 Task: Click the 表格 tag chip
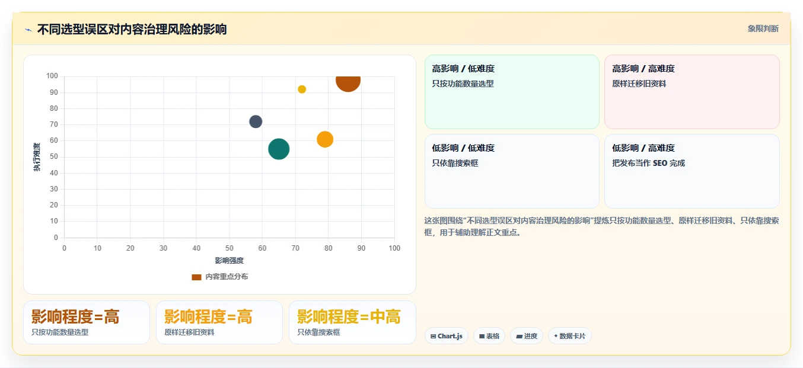(489, 336)
